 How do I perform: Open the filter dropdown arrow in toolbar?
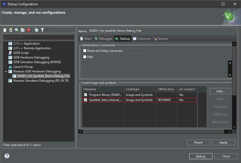pyautogui.click(x=47, y=30)
